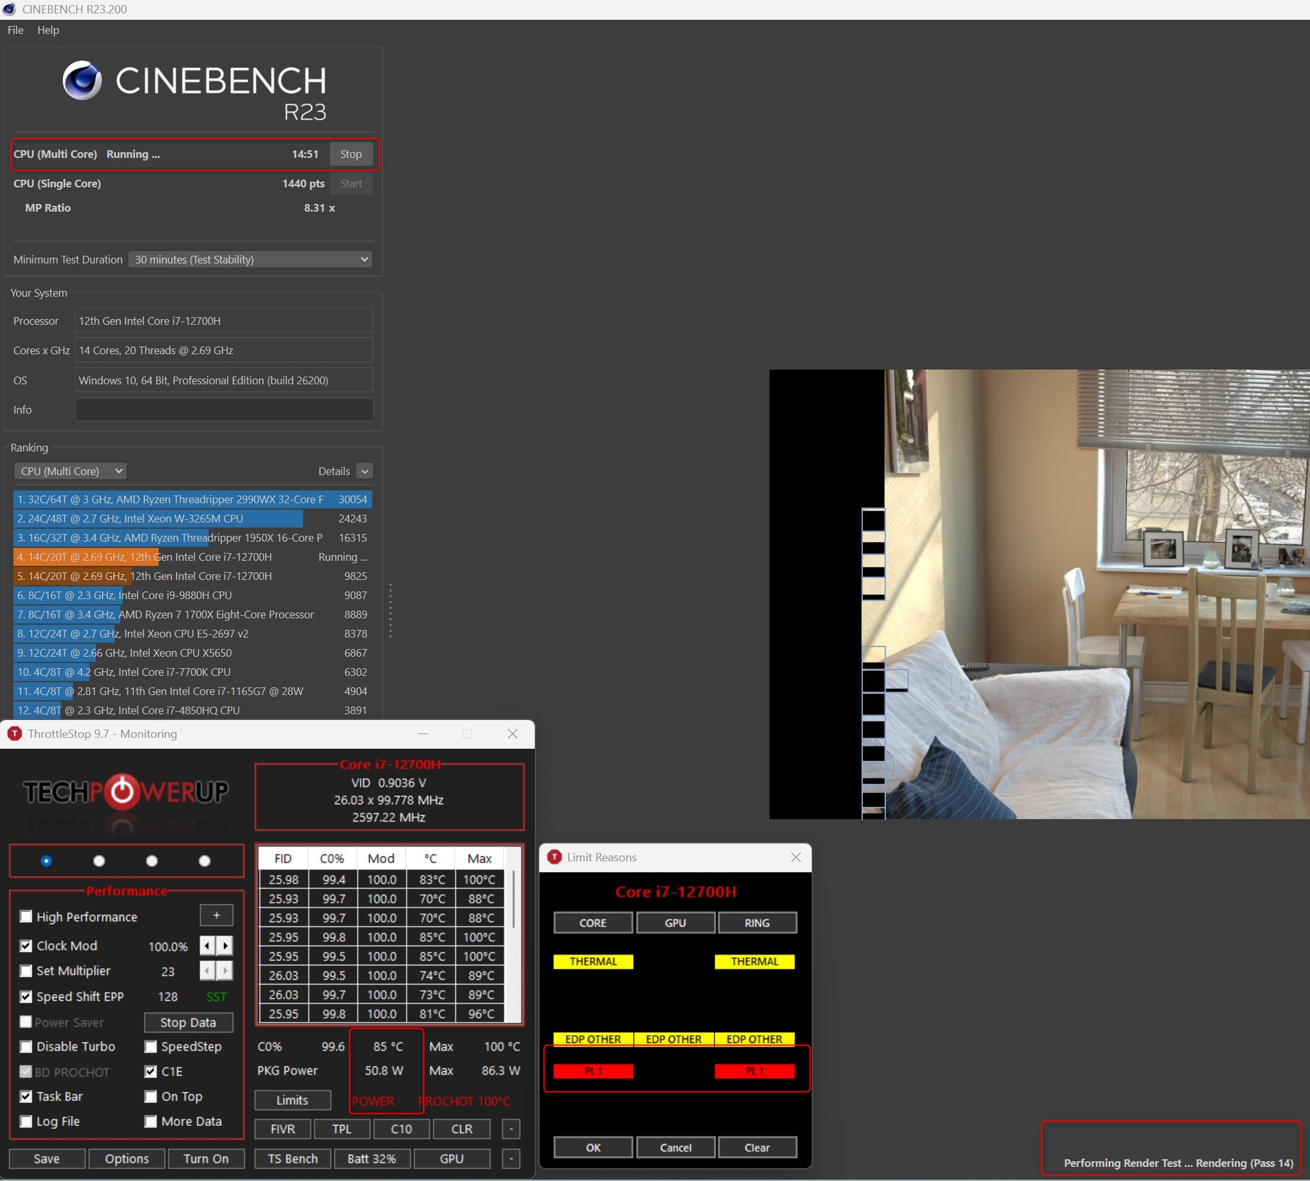Screen dimensions: 1310x1181
Task: Expand the ranking Details dropdown arrow
Action: coord(365,471)
